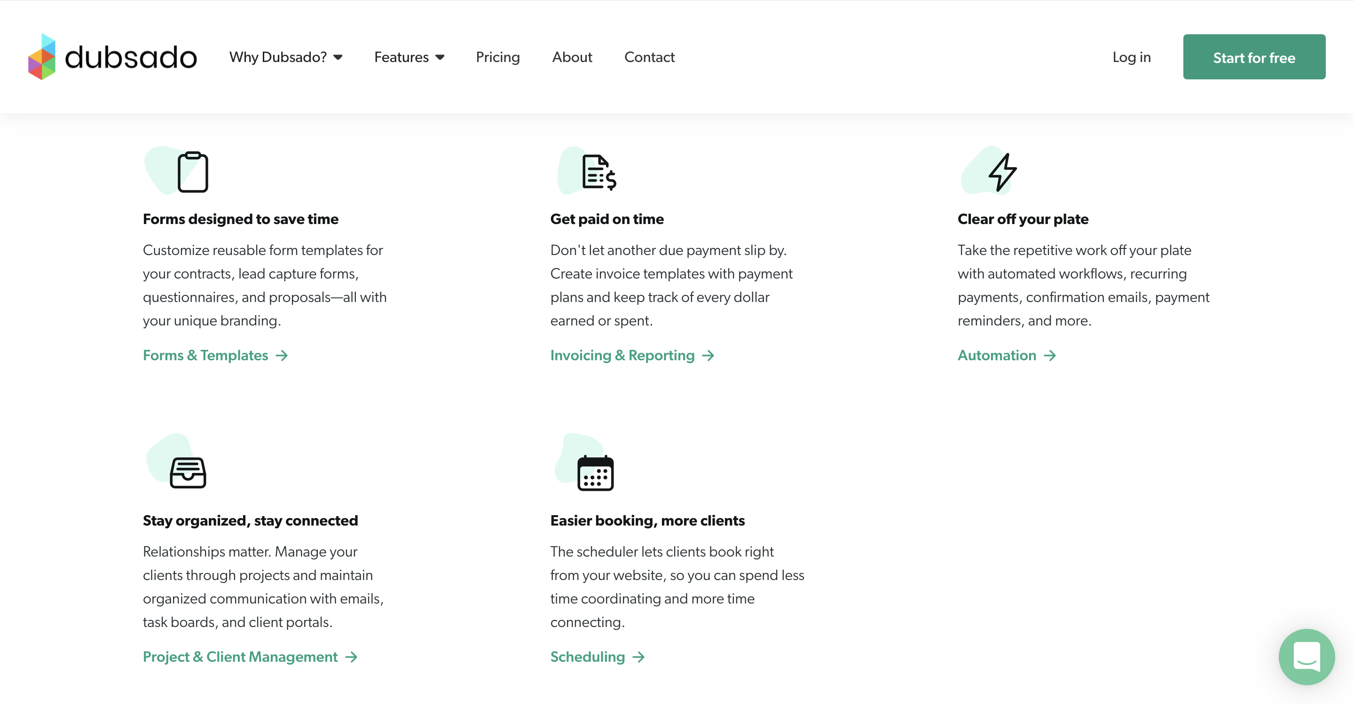Click the inbox tray icon
The width and height of the screenshot is (1354, 704).
pos(188,472)
